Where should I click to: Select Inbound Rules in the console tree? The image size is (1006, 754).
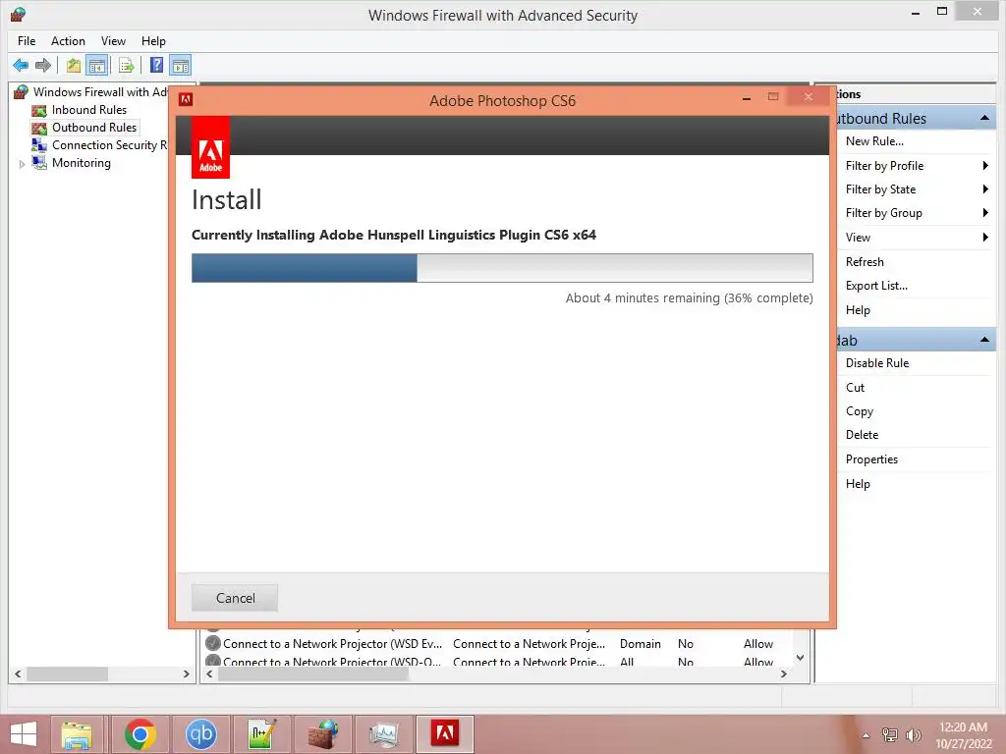point(89,110)
